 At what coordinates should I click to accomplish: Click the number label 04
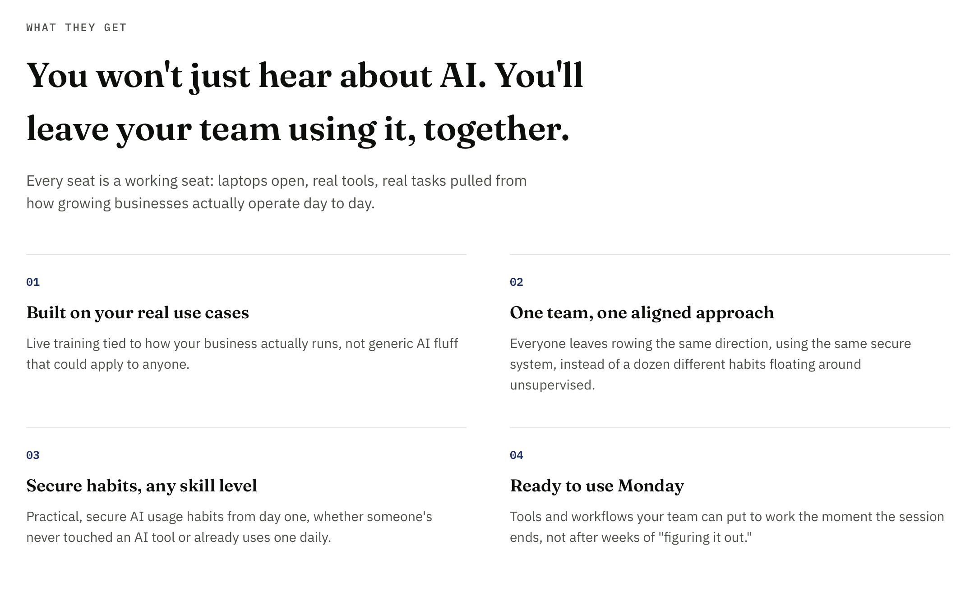(x=517, y=455)
